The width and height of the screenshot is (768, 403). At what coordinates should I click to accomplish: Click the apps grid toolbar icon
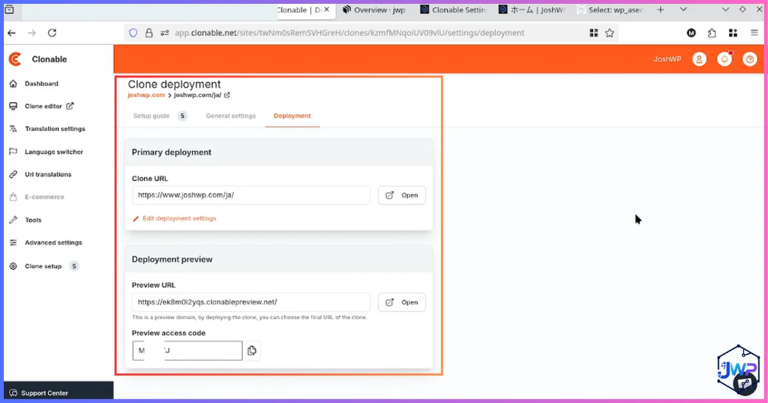tap(733, 33)
